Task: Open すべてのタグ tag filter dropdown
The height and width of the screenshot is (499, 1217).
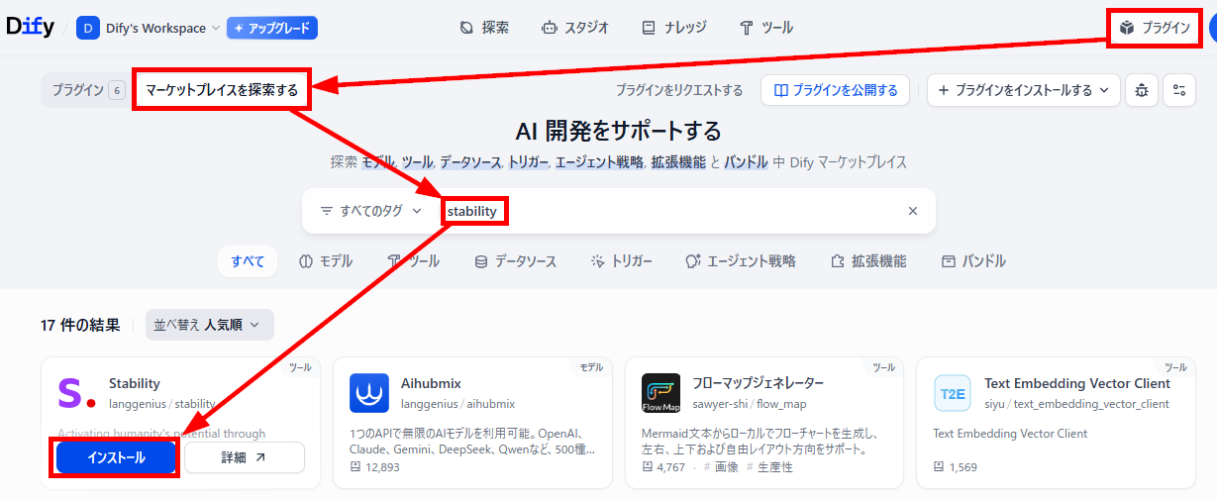Action: click(x=370, y=211)
